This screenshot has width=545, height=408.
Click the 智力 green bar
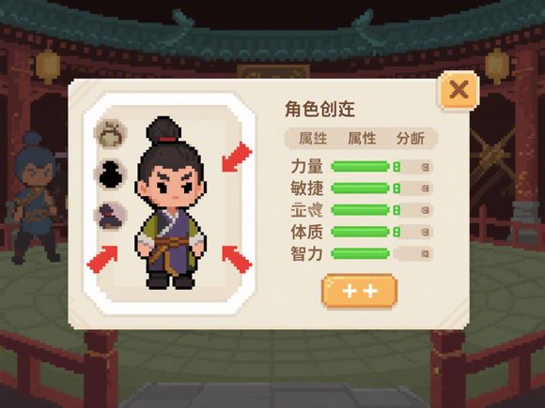pyautogui.click(x=360, y=253)
